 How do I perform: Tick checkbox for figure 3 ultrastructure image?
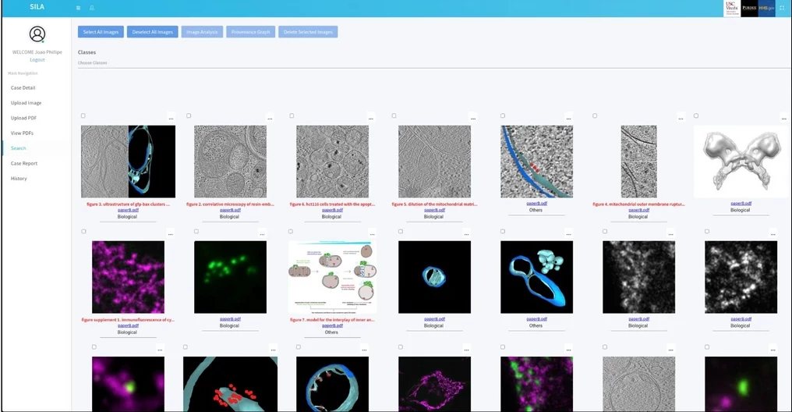[x=83, y=115]
